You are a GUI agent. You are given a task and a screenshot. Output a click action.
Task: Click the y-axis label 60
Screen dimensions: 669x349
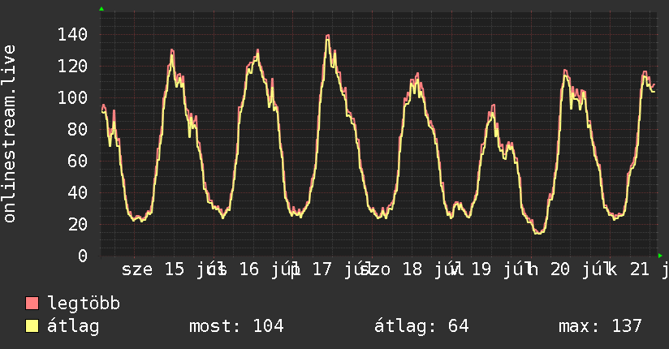[78, 161]
